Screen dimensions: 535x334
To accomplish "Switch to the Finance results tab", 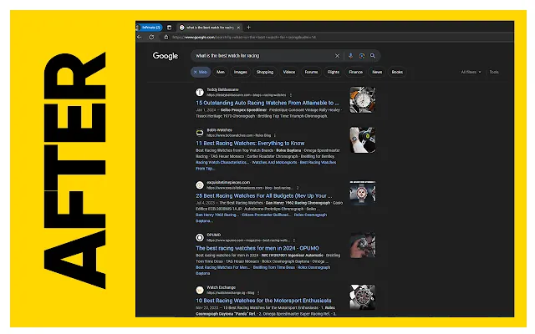I will 355,72.
